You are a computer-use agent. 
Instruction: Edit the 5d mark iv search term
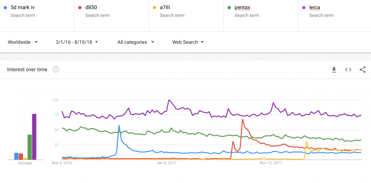23,7
